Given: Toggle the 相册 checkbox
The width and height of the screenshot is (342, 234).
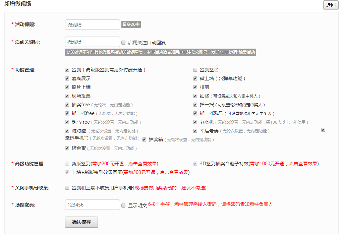Looking at the screenshot, I should (195, 87).
